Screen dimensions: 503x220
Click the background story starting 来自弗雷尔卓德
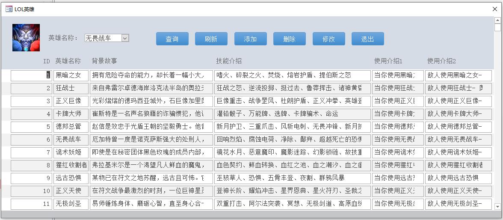coord(151,88)
